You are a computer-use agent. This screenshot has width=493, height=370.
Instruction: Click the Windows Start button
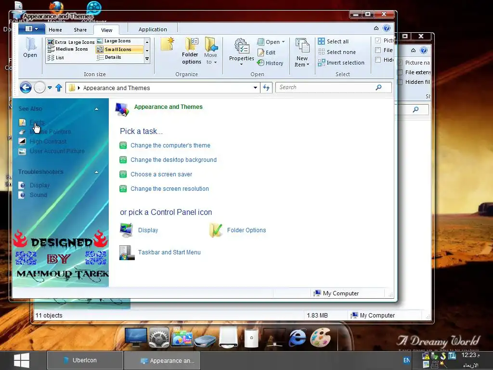click(22, 360)
